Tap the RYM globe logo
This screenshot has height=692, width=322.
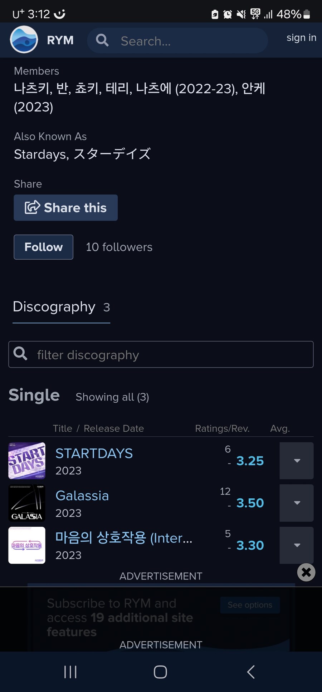tap(24, 39)
